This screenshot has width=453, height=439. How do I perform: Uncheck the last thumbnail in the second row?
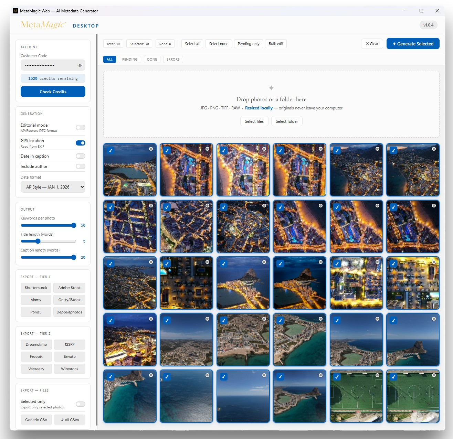pos(393,207)
